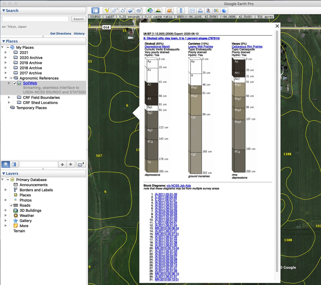Add a path using the toolbar
The height and width of the screenshot is (285, 321).
coord(123,10)
